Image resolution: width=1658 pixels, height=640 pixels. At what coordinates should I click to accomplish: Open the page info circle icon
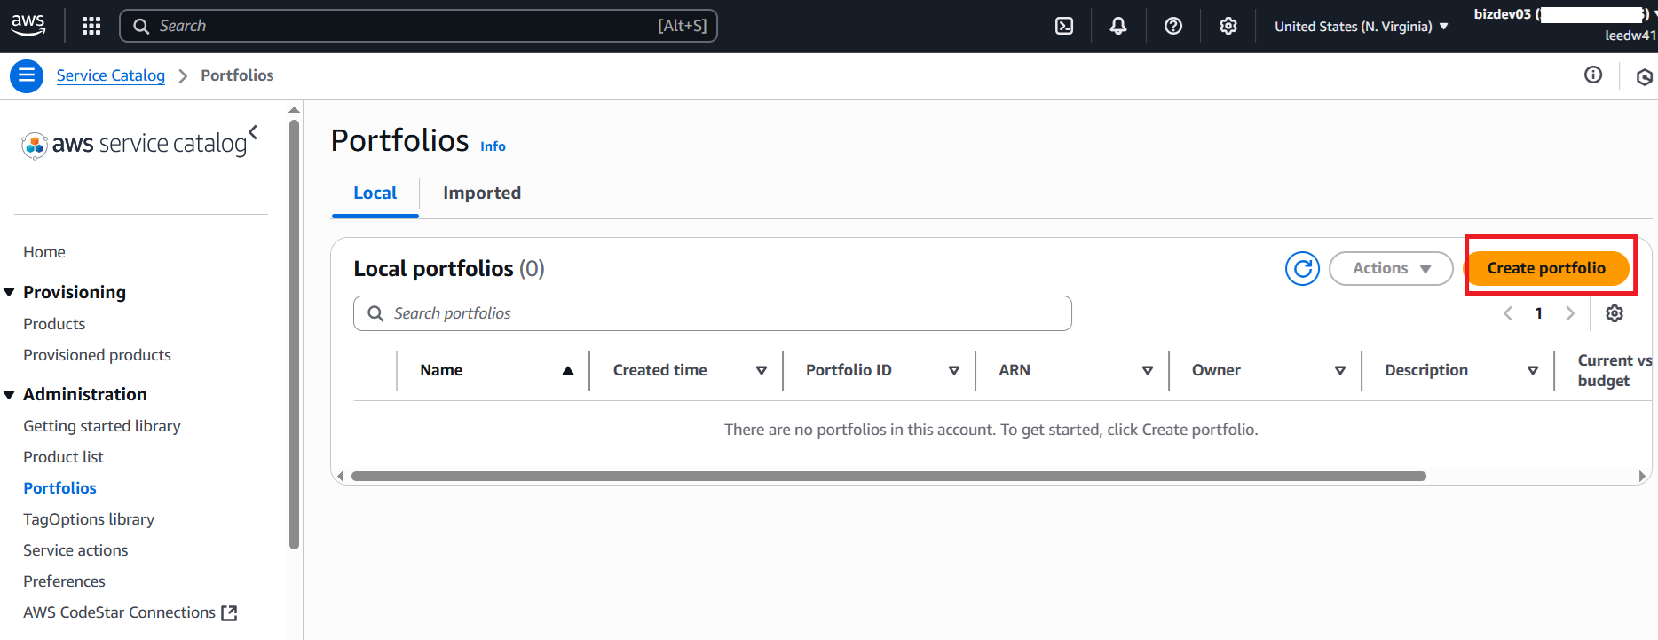[x=1593, y=75]
